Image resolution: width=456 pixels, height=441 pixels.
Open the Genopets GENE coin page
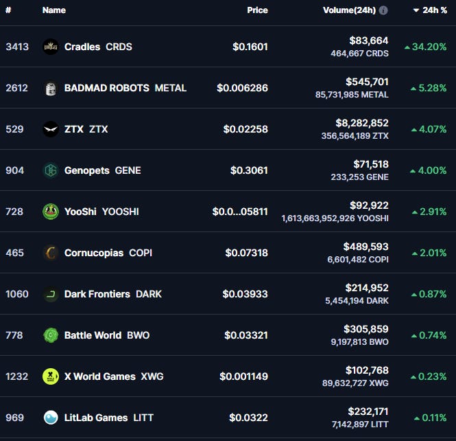coord(103,170)
